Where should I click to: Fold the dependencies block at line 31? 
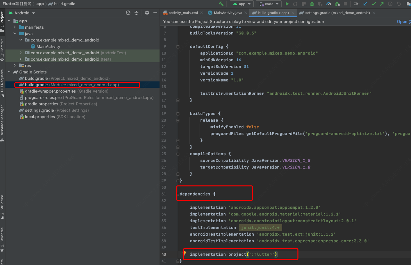click(178, 194)
